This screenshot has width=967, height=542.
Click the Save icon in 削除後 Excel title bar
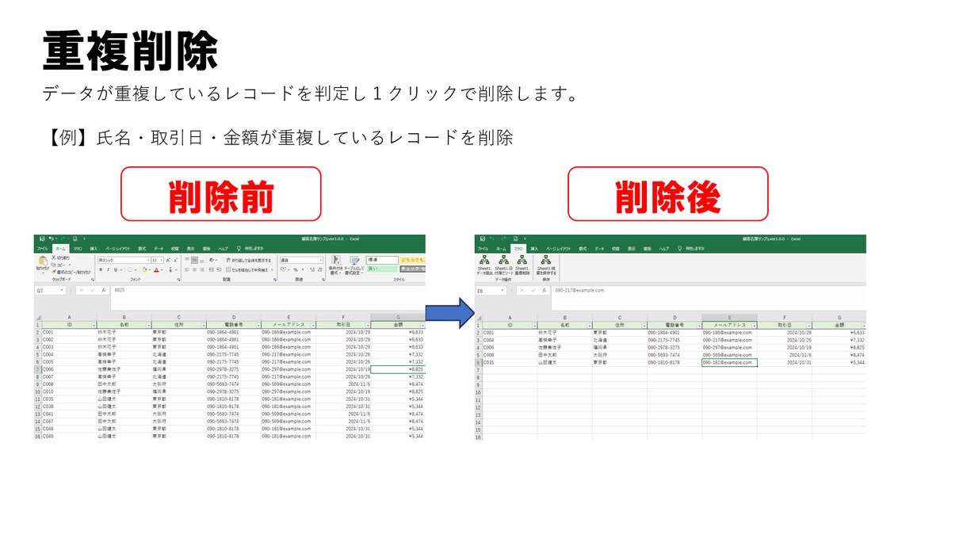pyautogui.click(x=481, y=239)
